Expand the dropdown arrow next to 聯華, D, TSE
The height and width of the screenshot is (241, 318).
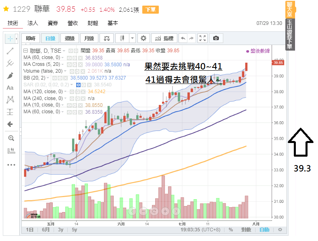pyautogui.click(x=64, y=51)
